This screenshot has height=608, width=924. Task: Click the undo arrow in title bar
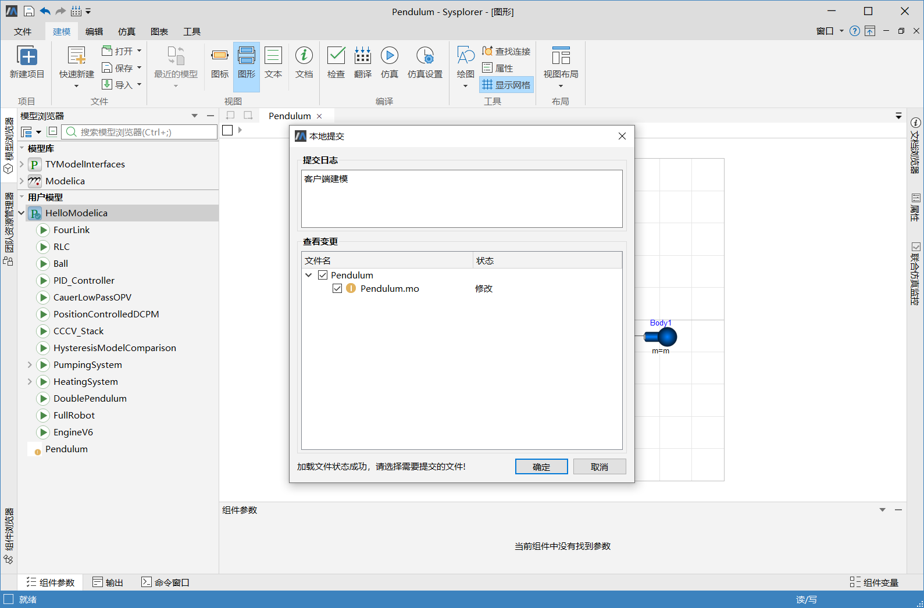click(45, 11)
